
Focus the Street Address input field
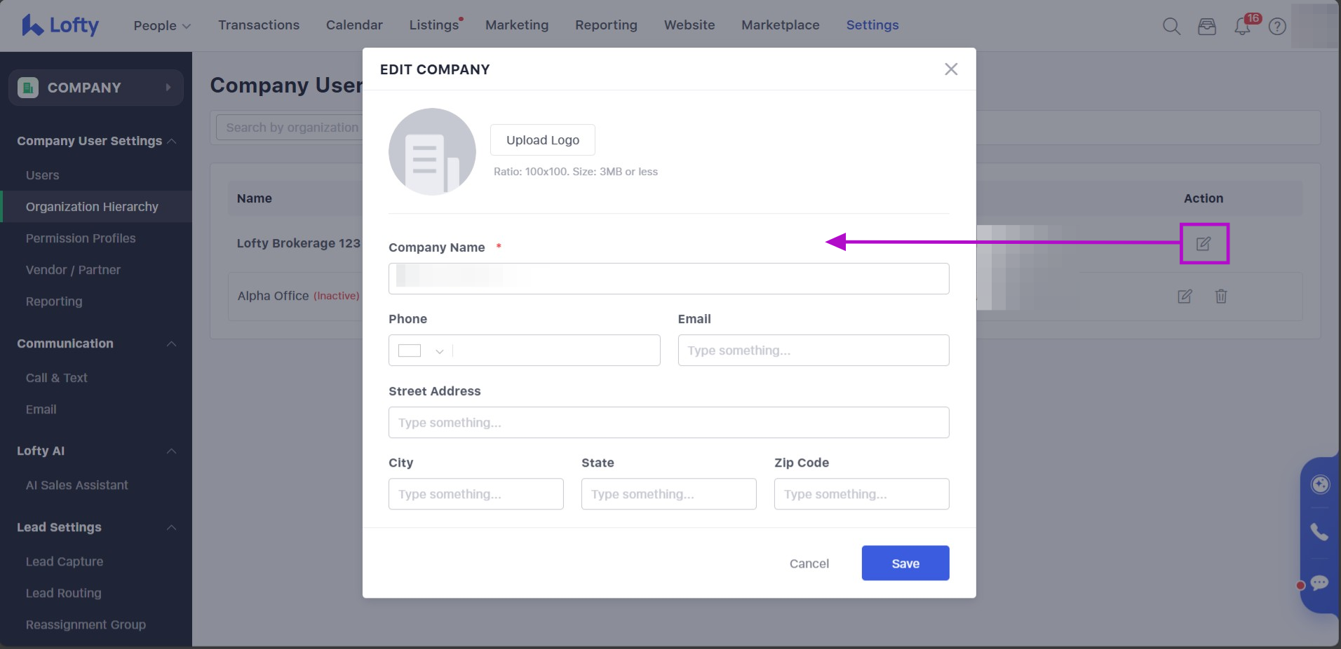(669, 423)
